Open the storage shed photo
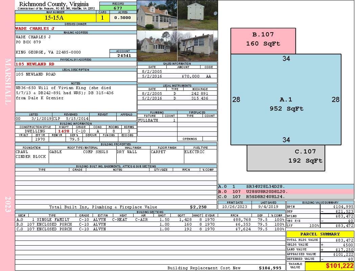355x271 pixels. [198, 15]
